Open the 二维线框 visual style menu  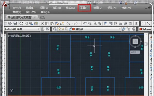point(25,36)
